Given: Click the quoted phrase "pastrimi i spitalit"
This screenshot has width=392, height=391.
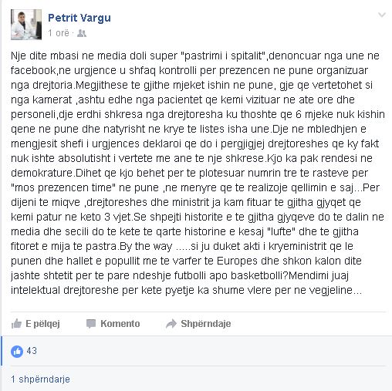Looking at the screenshot, I should (x=225, y=56).
